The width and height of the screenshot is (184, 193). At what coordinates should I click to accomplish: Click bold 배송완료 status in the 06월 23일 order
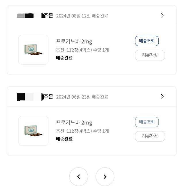tap(64, 139)
